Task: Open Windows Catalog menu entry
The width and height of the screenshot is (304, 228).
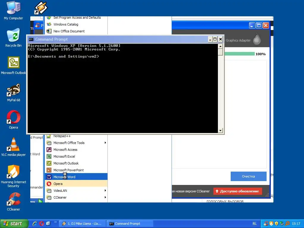Action: click(x=76, y=24)
